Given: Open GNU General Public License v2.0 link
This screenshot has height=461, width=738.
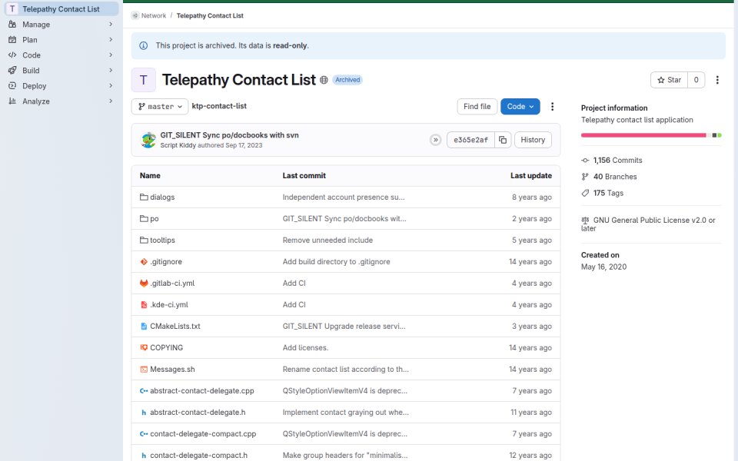Looking at the screenshot, I should (x=648, y=224).
